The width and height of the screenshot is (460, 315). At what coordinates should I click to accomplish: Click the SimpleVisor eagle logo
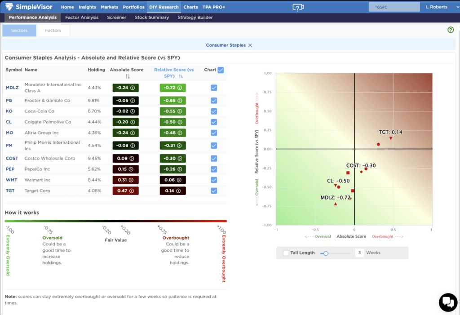pos(11,7)
